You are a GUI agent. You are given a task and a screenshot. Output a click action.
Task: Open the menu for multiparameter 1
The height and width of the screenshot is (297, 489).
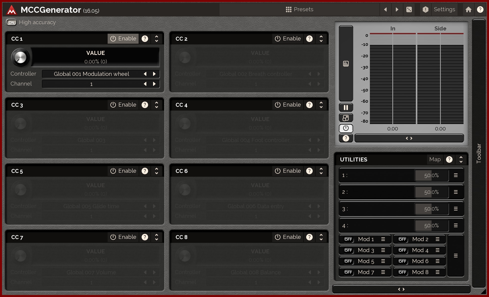456,175
